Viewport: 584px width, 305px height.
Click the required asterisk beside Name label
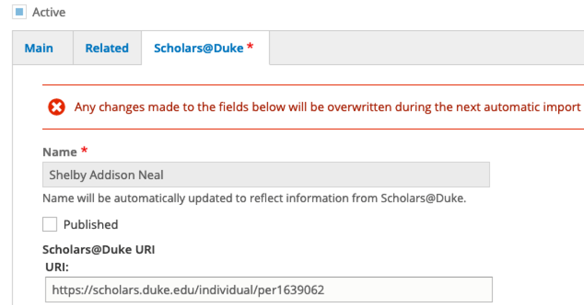pyautogui.click(x=84, y=152)
